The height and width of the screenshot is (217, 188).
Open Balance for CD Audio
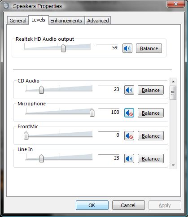[x=151, y=90]
